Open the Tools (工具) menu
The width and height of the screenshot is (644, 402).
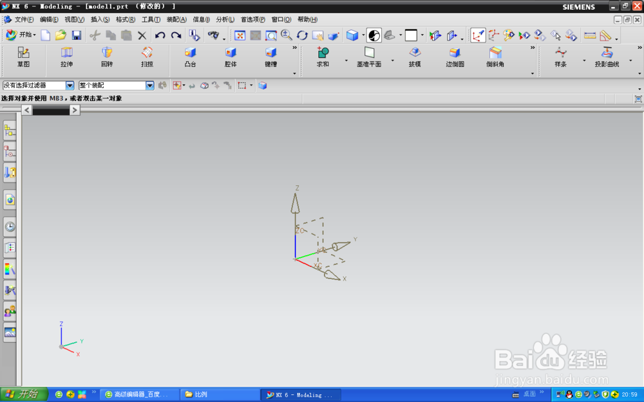(151, 19)
